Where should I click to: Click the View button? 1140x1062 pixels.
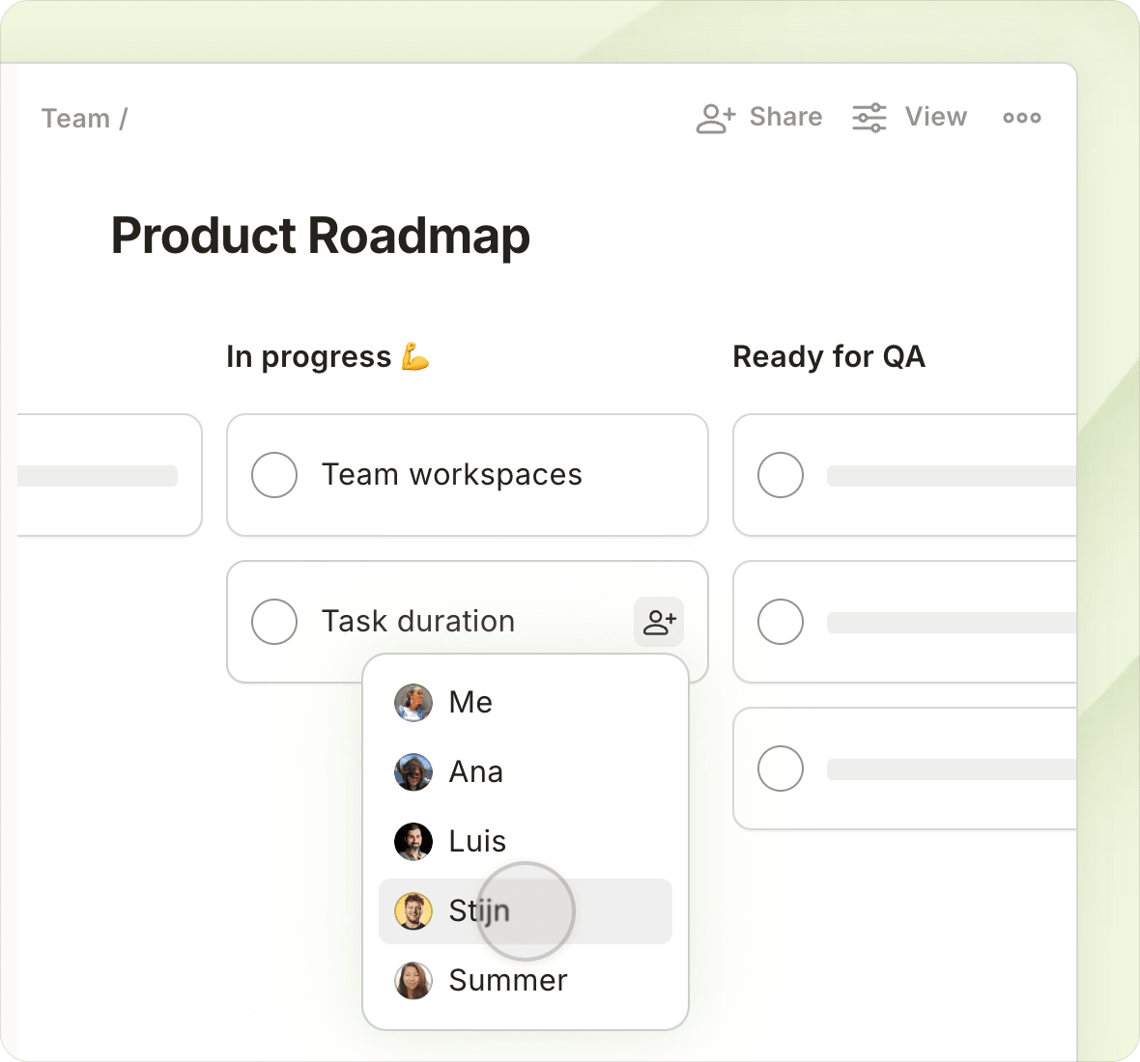934,117
